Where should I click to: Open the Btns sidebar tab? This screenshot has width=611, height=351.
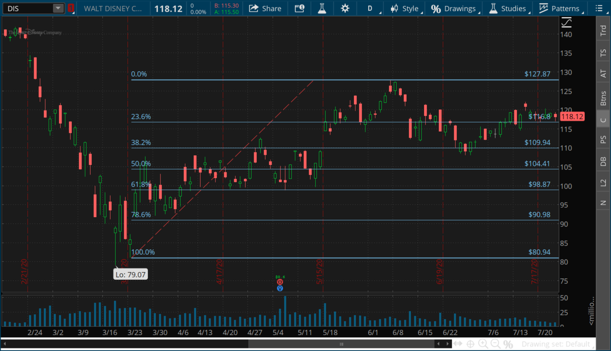point(603,98)
